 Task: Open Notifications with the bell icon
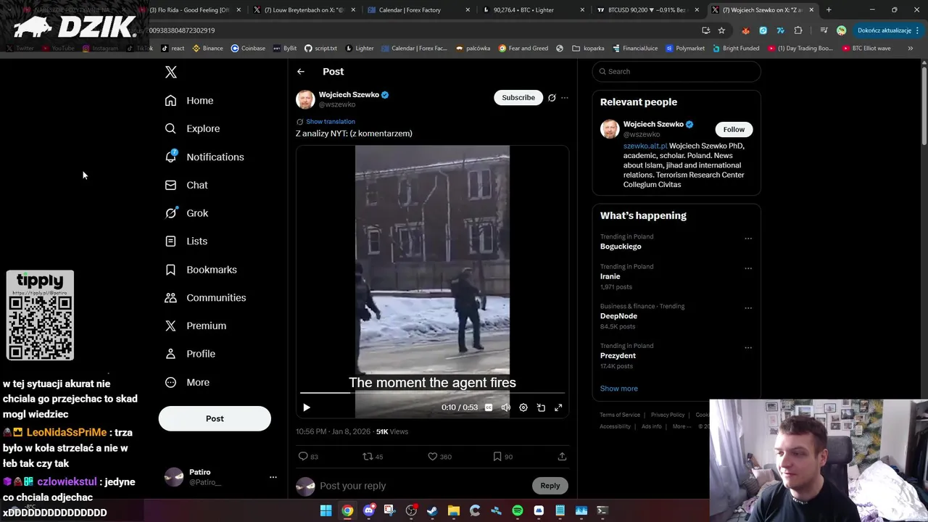pyautogui.click(x=204, y=157)
